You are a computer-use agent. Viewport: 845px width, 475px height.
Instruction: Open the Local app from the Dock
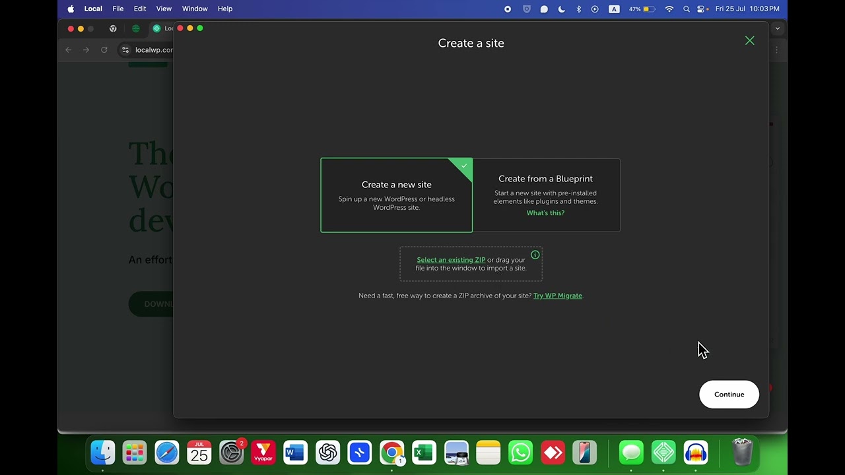coord(663,453)
